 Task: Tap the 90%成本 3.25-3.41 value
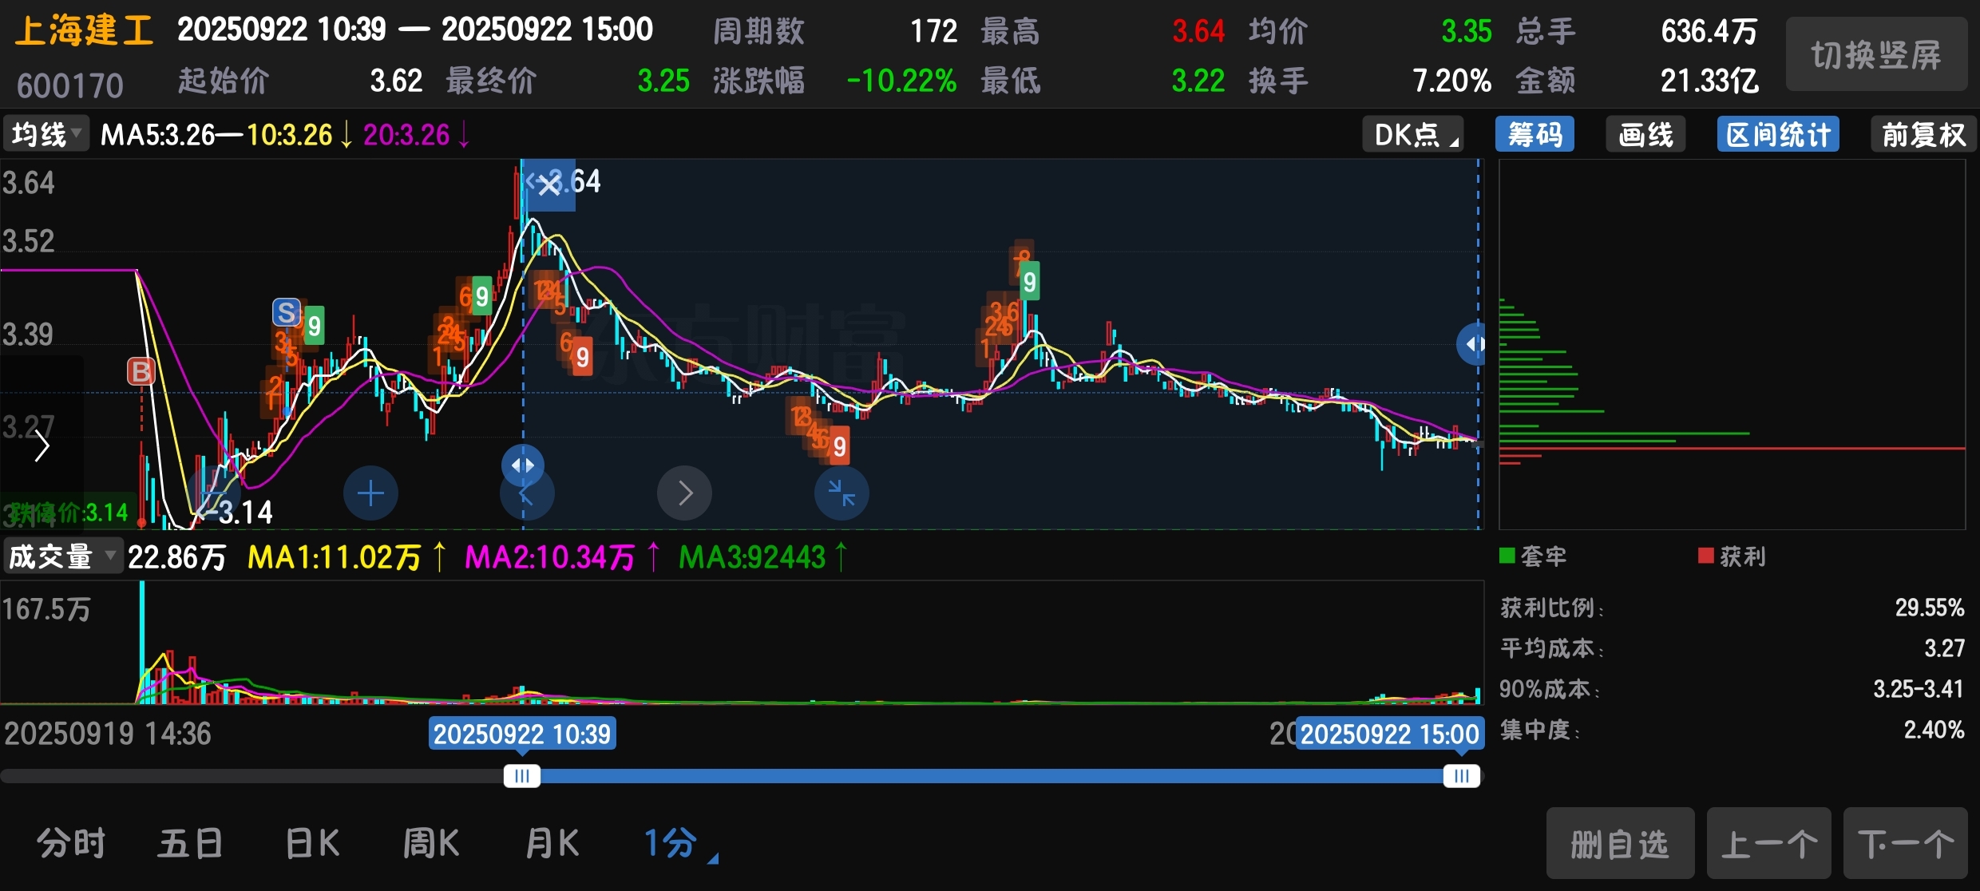(x=1919, y=689)
